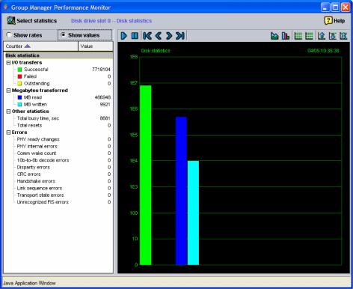The width and height of the screenshot is (353, 289).
Task: Select the Comm wake count row
Action: coord(58,153)
